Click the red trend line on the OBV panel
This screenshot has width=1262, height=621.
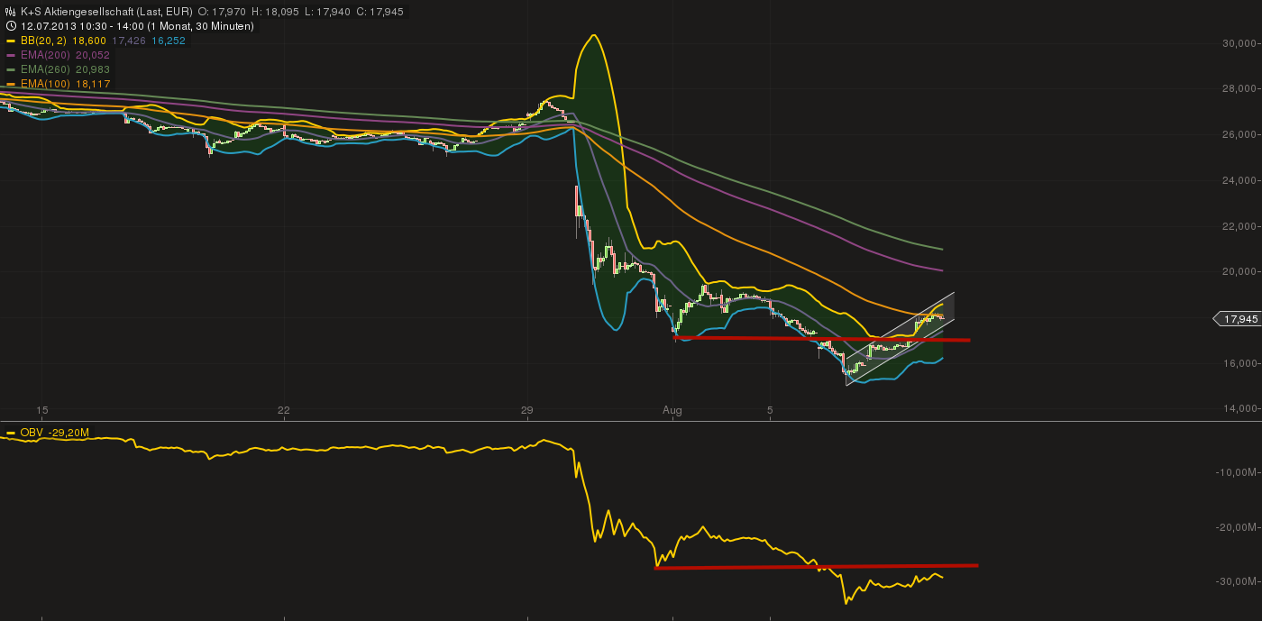click(816, 566)
